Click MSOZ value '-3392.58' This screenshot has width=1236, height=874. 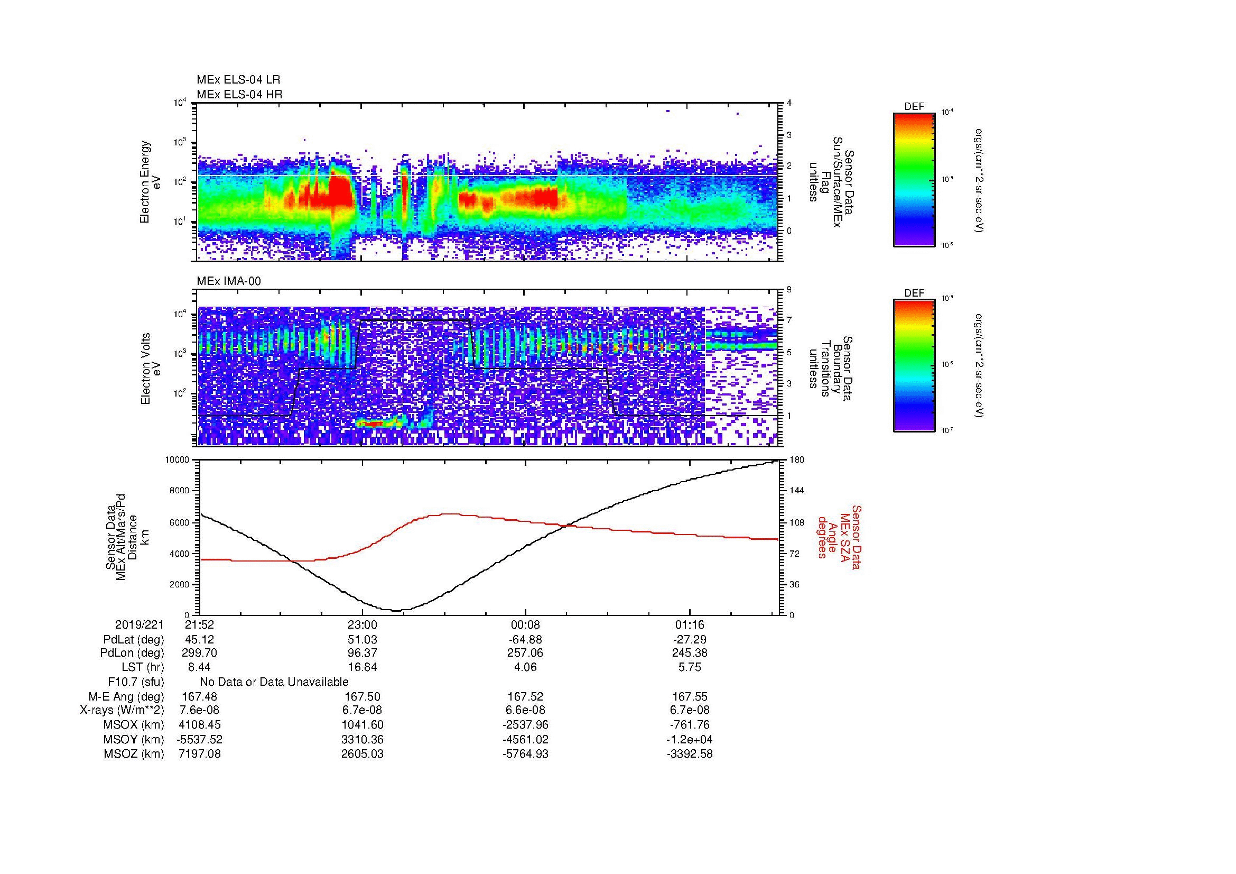pyautogui.click(x=690, y=754)
